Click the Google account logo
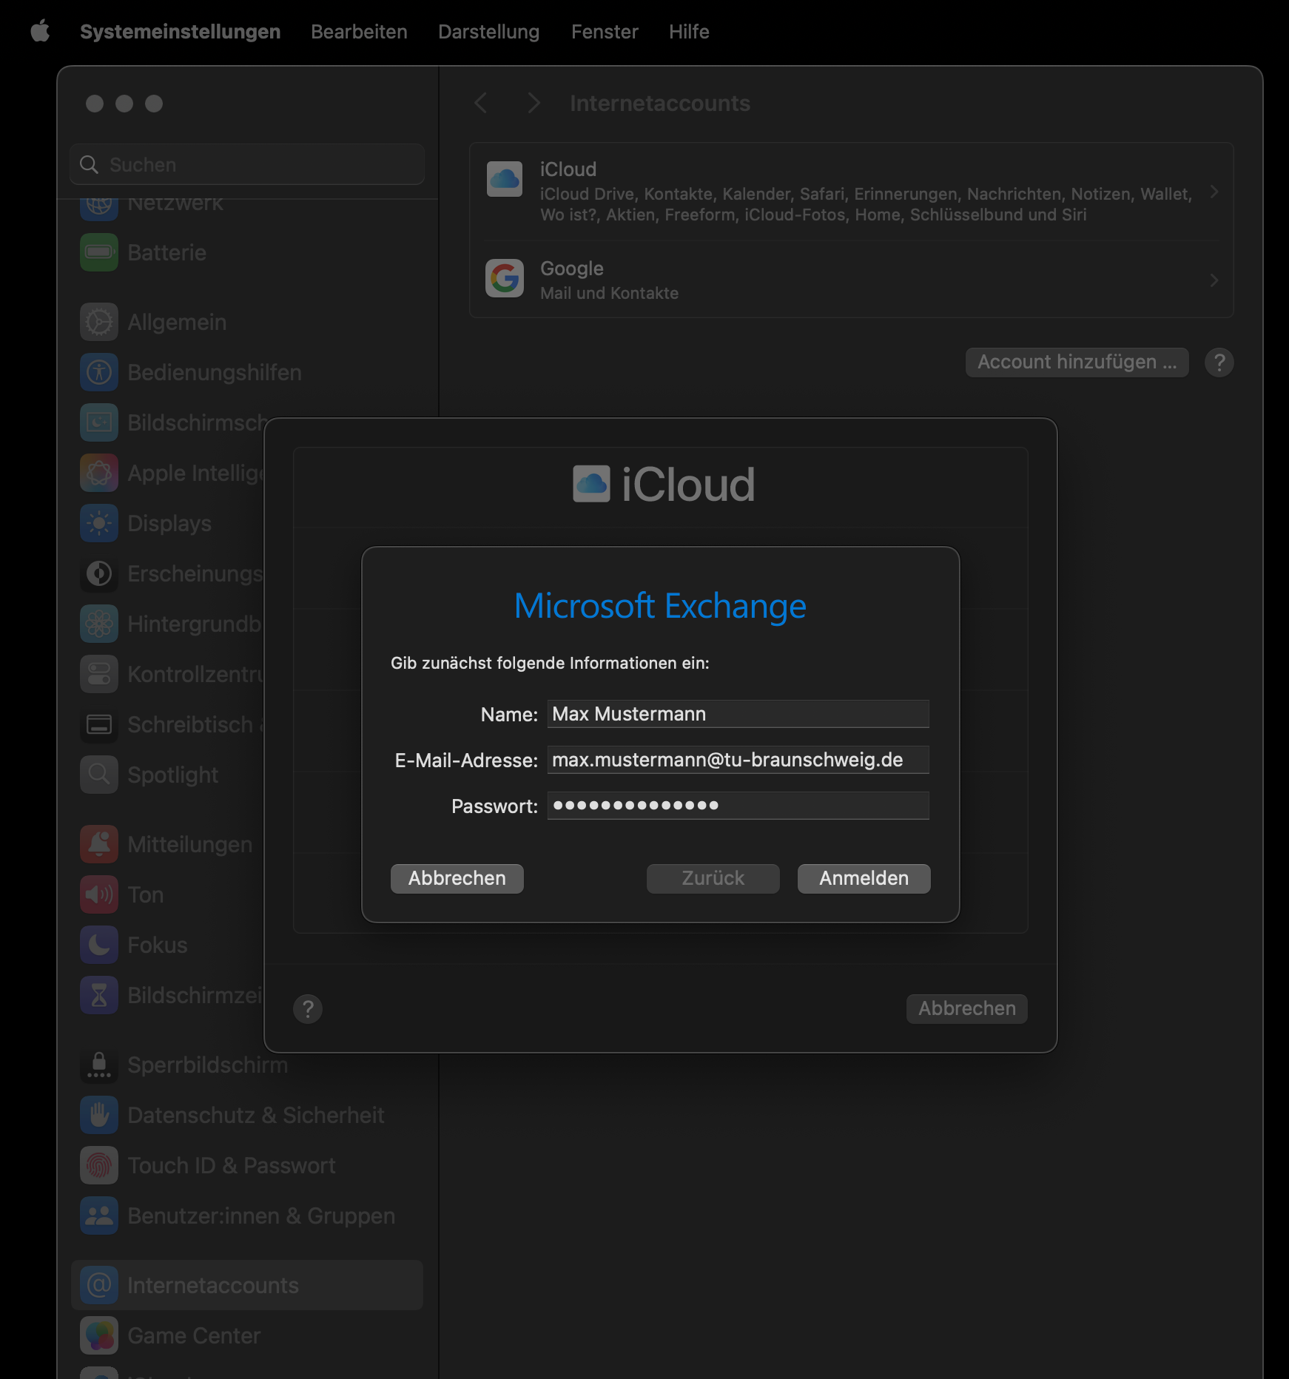Image resolution: width=1289 pixels, height=1379 pixels. 505,278
